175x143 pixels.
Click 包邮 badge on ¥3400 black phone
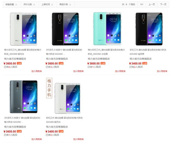point(145,63)
